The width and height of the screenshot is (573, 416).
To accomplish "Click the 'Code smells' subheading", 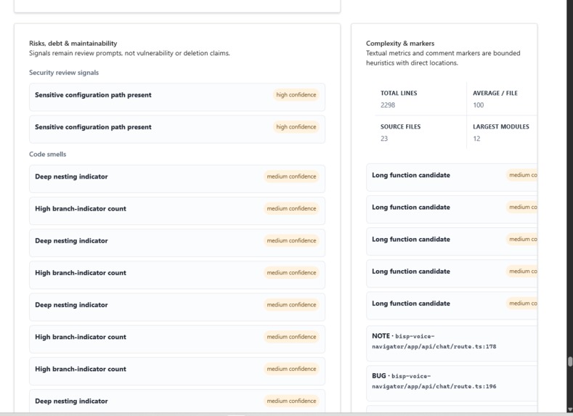I will pyautogui.click(x=48, y=155).
